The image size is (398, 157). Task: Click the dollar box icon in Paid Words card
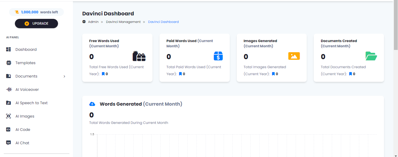tap(218, 56)
